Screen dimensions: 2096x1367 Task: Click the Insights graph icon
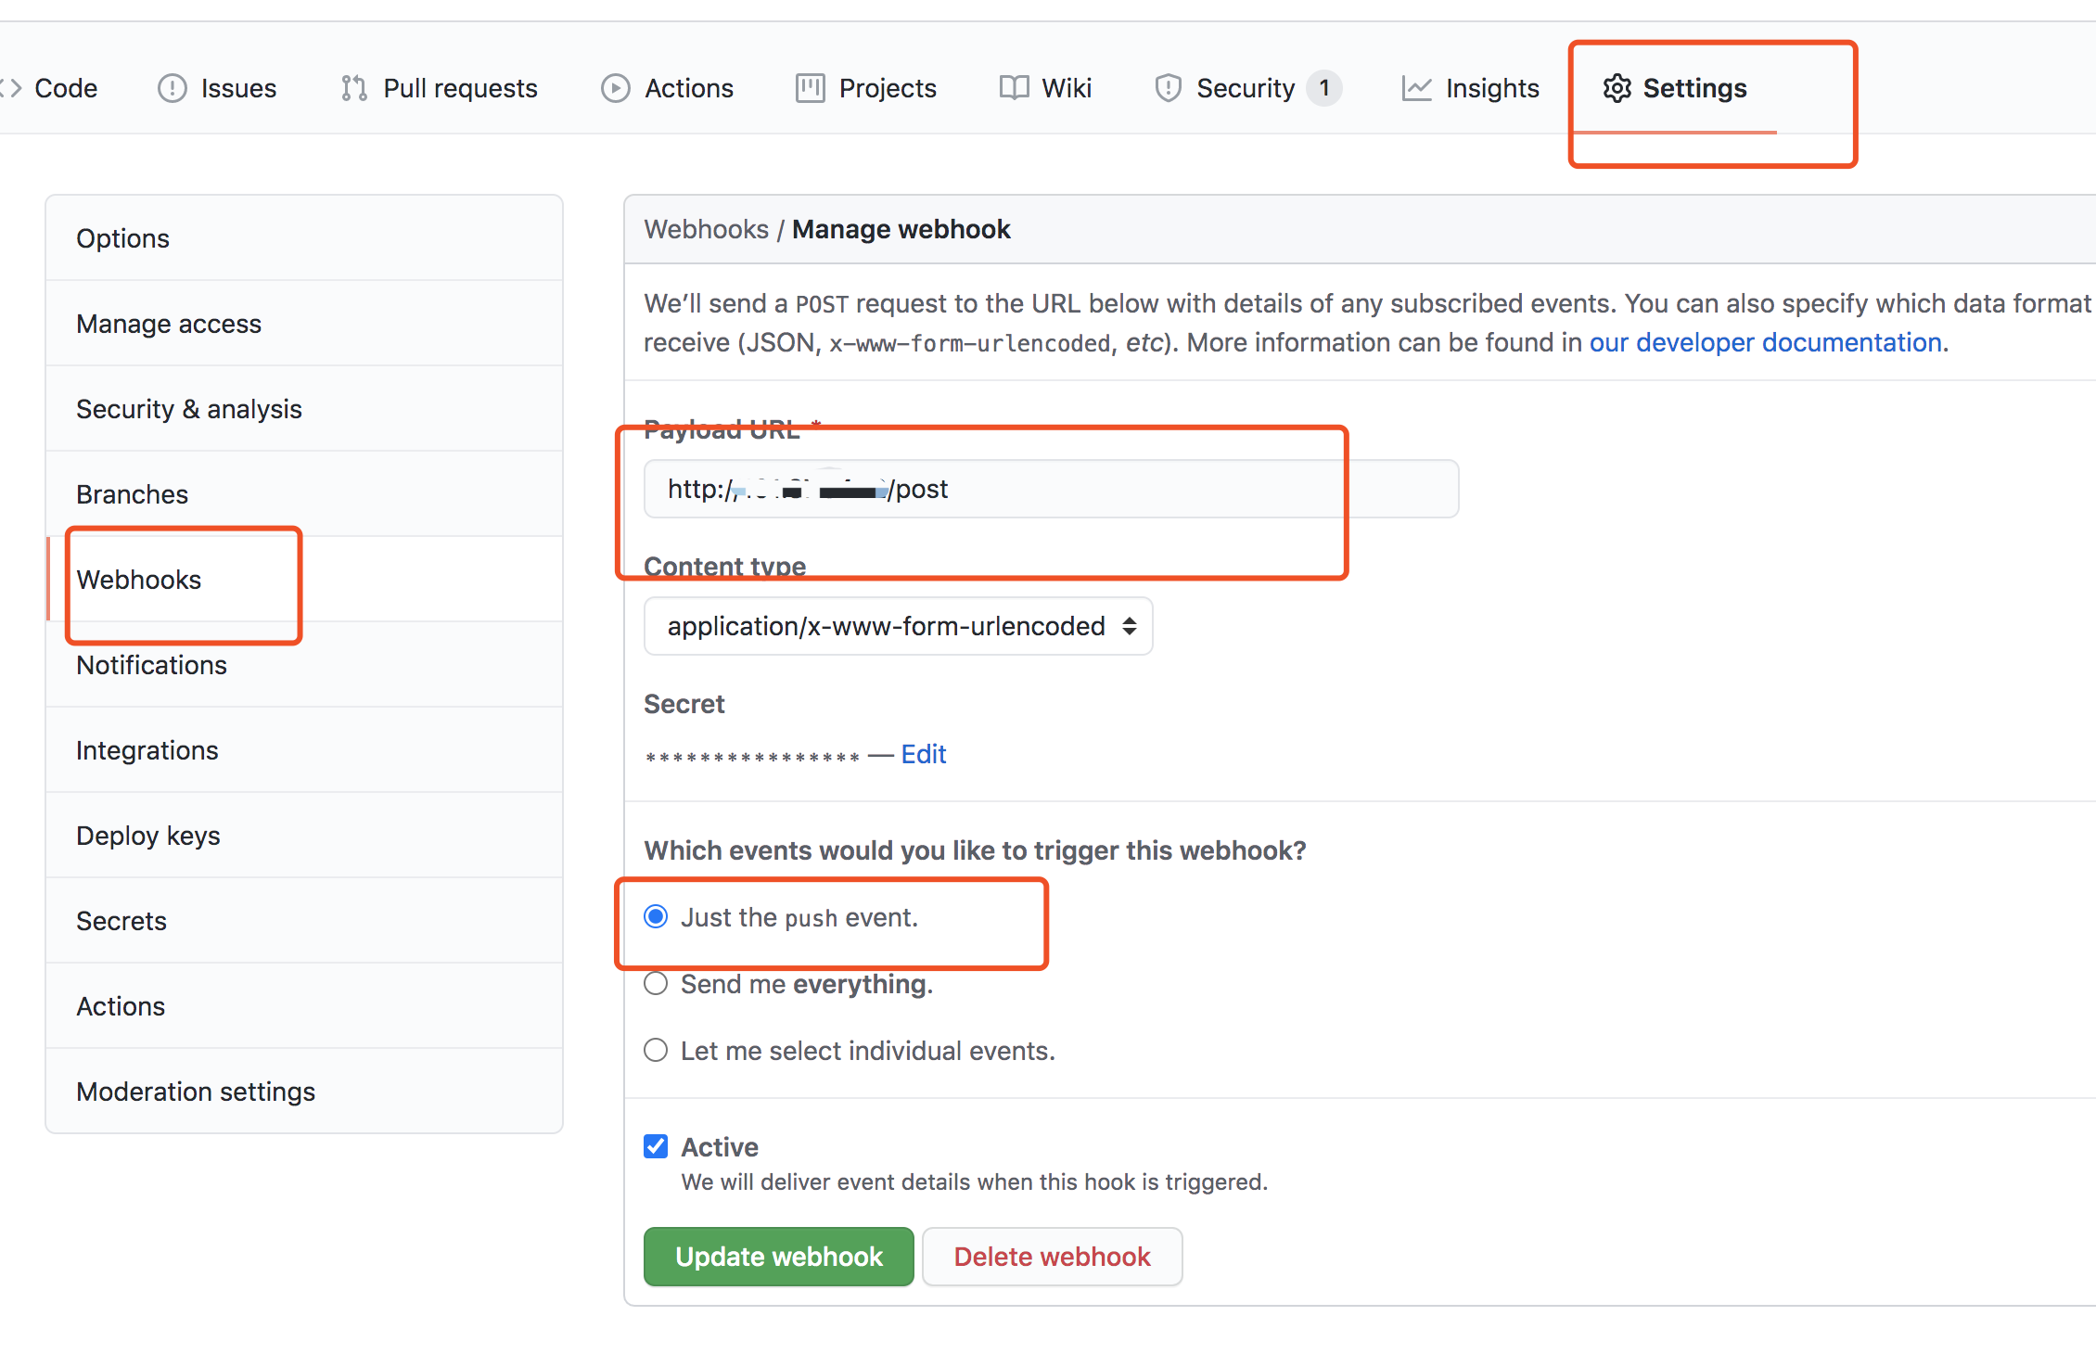(1416, 88)
